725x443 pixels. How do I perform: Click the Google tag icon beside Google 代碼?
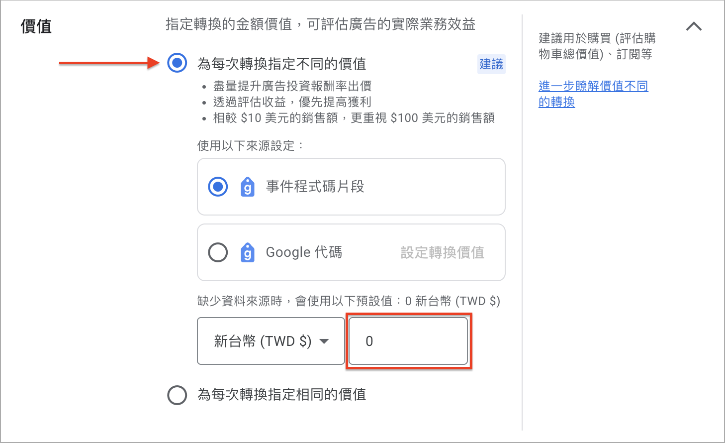247,252
